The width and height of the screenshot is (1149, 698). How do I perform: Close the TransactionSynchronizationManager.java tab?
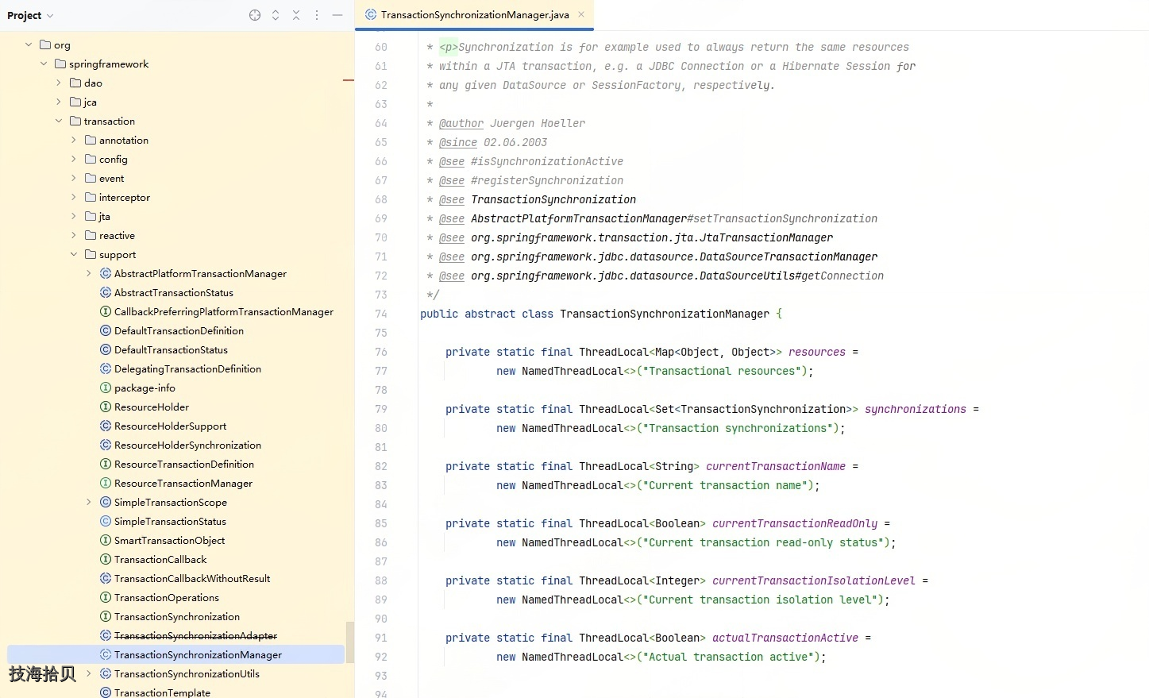[581, 14]
